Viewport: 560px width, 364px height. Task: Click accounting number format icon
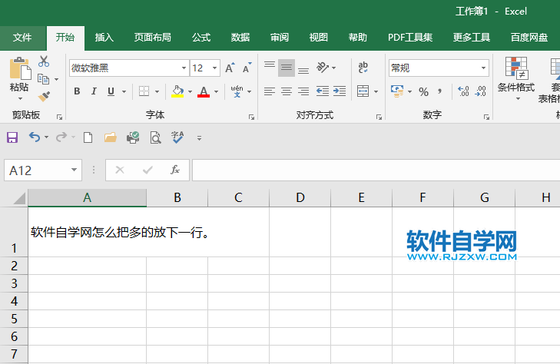coord(397,91)
